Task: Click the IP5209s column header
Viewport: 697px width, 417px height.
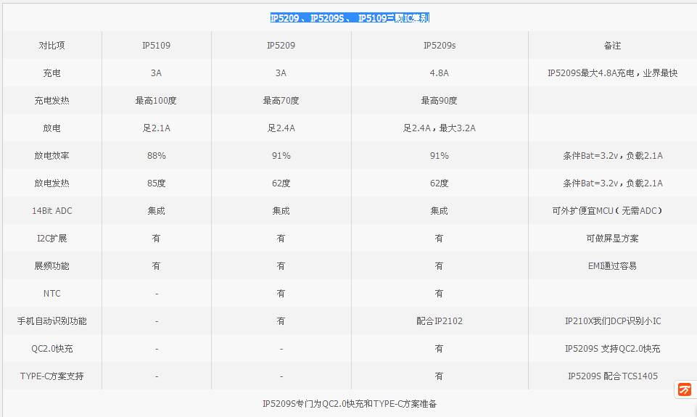Action: (440, 46)
